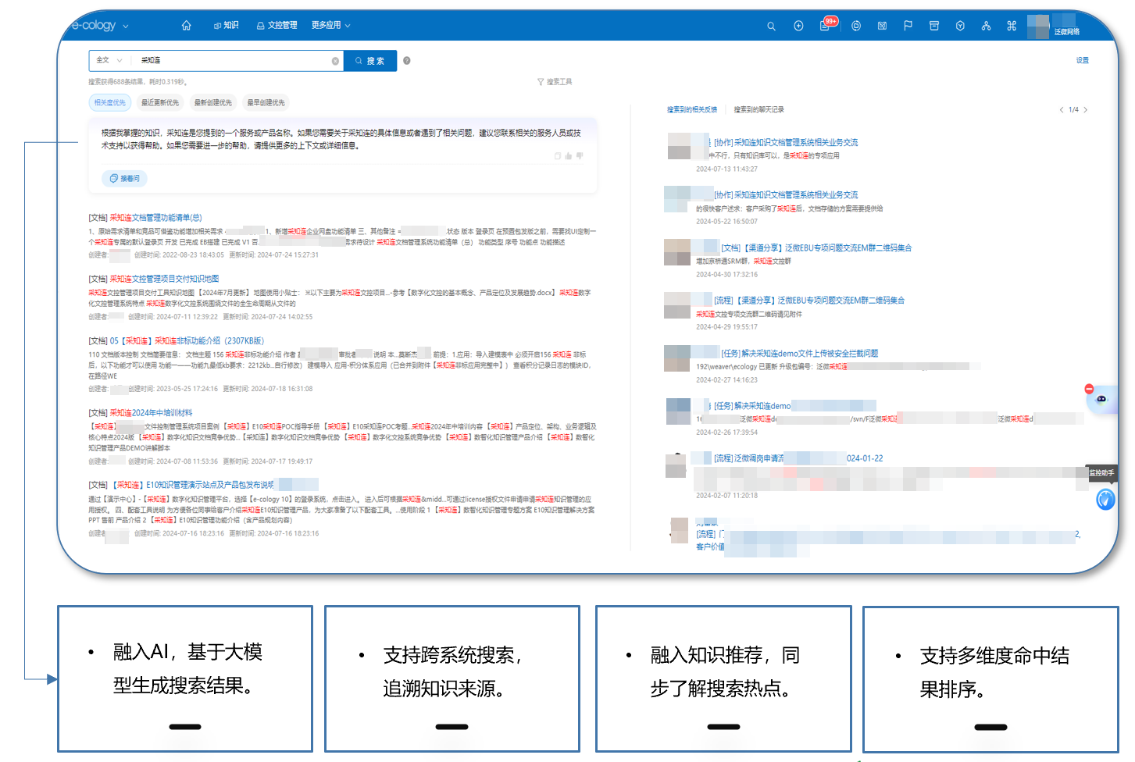This screenshot has width=1135, height=762.
Task: Open document 采知连2024年中培训材料
Action: pyautogui.click(x=151, y=413)
